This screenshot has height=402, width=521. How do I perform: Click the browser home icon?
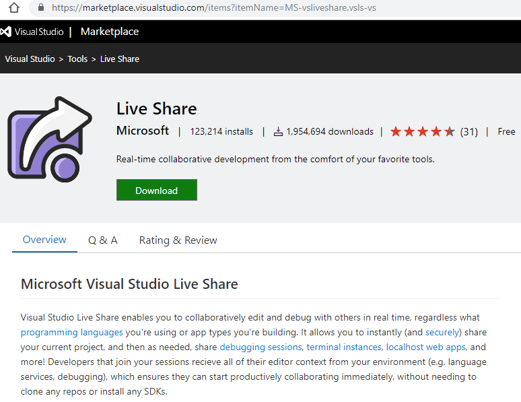(13, 7)
